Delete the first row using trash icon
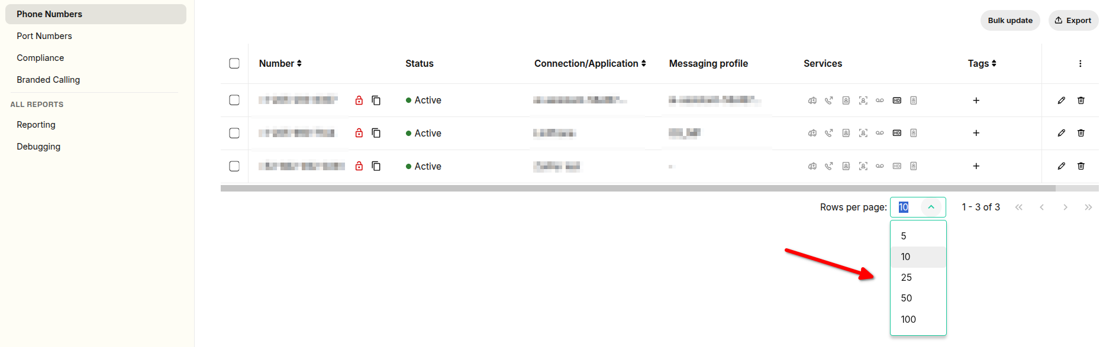The height and width of the screenshot is (347, 1119). coord(1081,100)
